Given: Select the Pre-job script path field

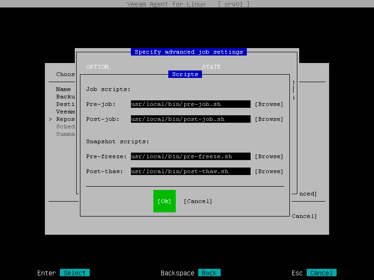Looking at the screenshot, I should click(x=190, y=104).
